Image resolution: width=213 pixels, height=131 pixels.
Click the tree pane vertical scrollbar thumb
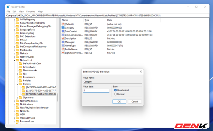coord(58,97)
